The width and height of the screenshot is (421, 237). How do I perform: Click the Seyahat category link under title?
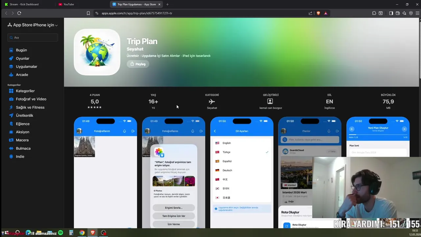coord(135,49)
